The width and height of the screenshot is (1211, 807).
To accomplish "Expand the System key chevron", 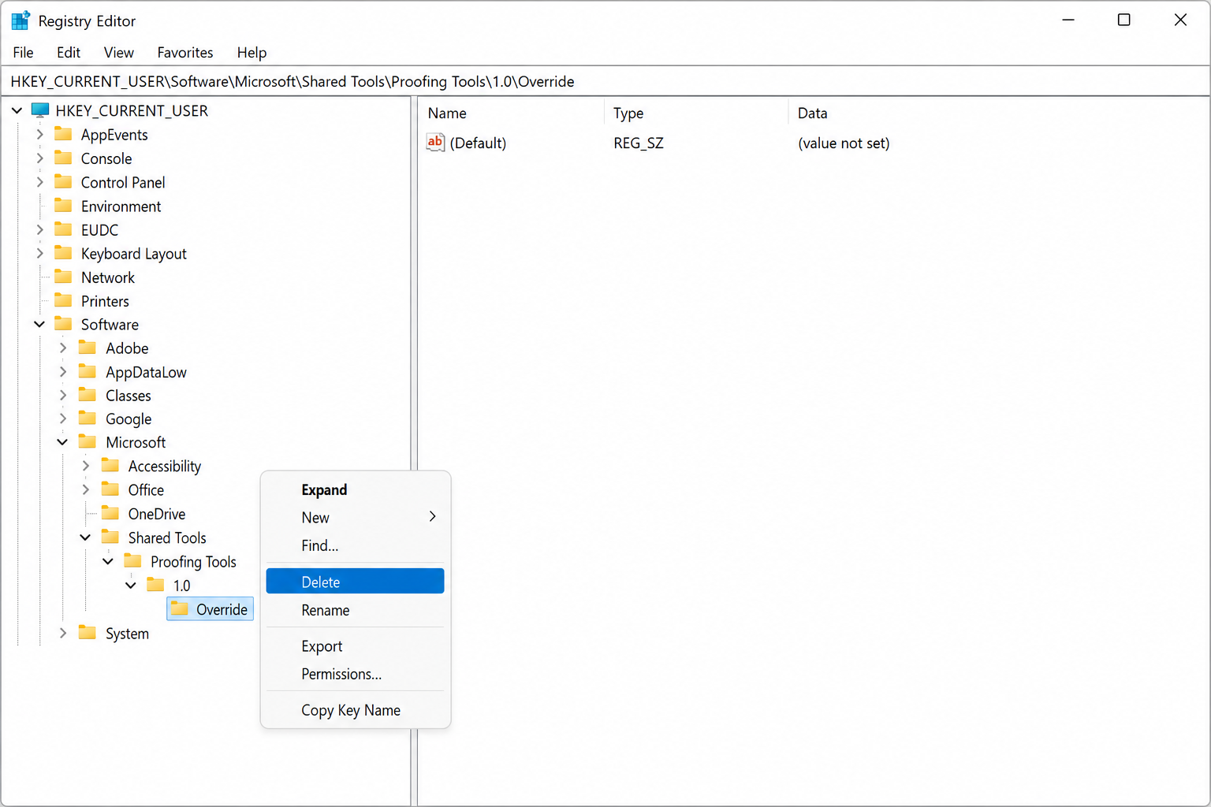I will click(x=63, y=633).
